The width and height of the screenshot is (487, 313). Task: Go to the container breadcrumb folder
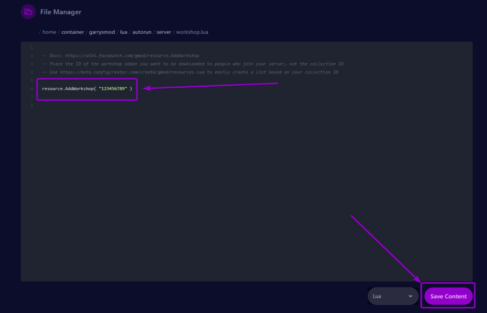[72, 32]
